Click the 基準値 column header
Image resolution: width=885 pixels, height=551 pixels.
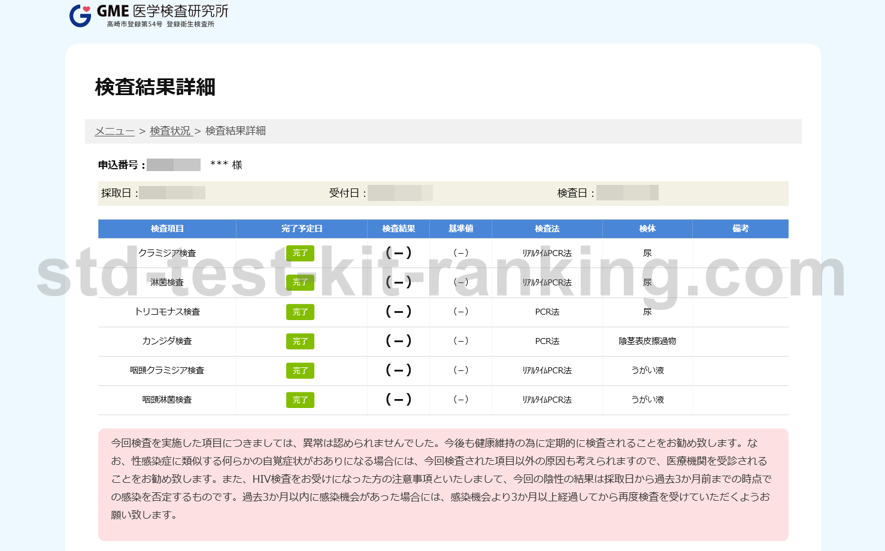tap(460, 229)
